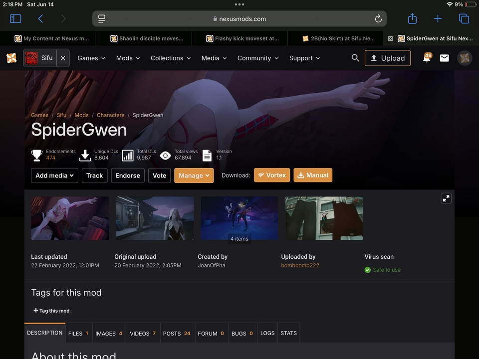Click the Nexus Mods logo icon

(x=11, y=58)
